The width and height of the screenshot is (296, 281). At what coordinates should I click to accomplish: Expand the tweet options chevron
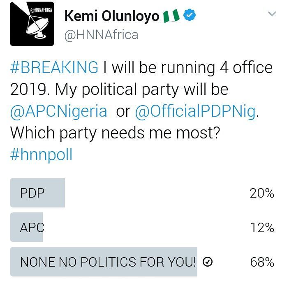[272, 14]
